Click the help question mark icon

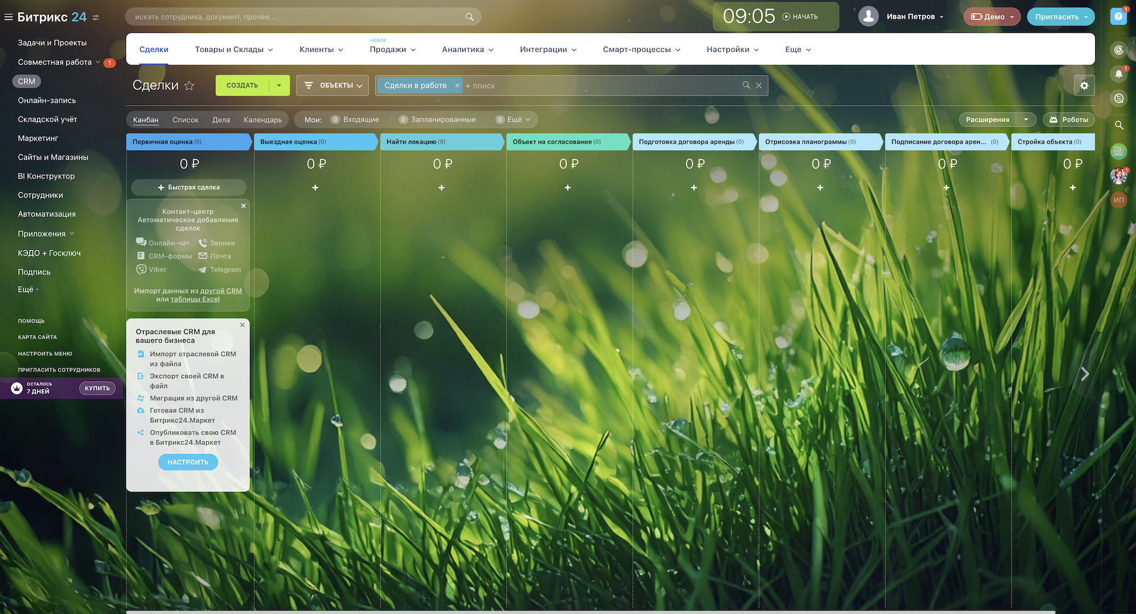1118,16
